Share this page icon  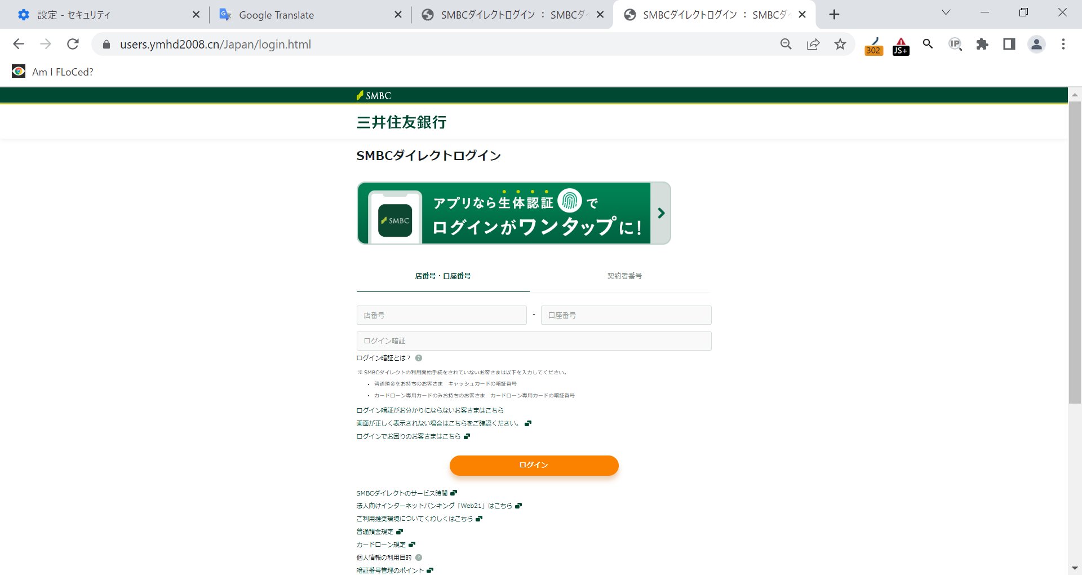(x=813, y=44)
